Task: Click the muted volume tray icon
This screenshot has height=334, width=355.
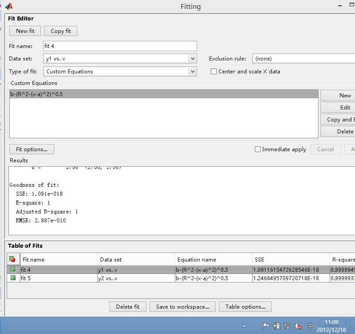Action: click(298, 326)
